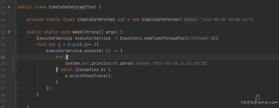This screenshot has width=279, height=108.
Task: Collapse the main method fold marker
Action: 16,32
